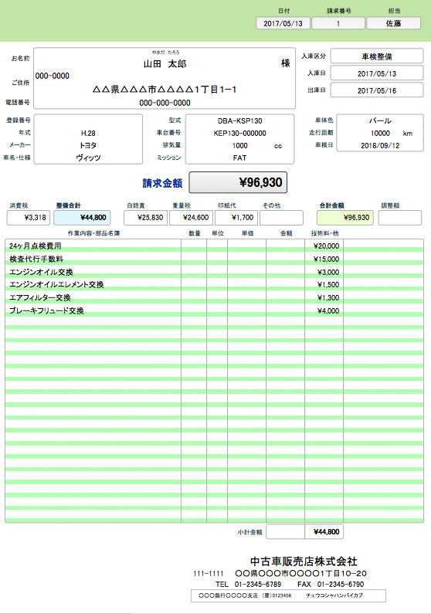The width and height of the screenshot is (431, 614).
Task: Click the customer name 山田 太郎
Action: coord(165,64)
